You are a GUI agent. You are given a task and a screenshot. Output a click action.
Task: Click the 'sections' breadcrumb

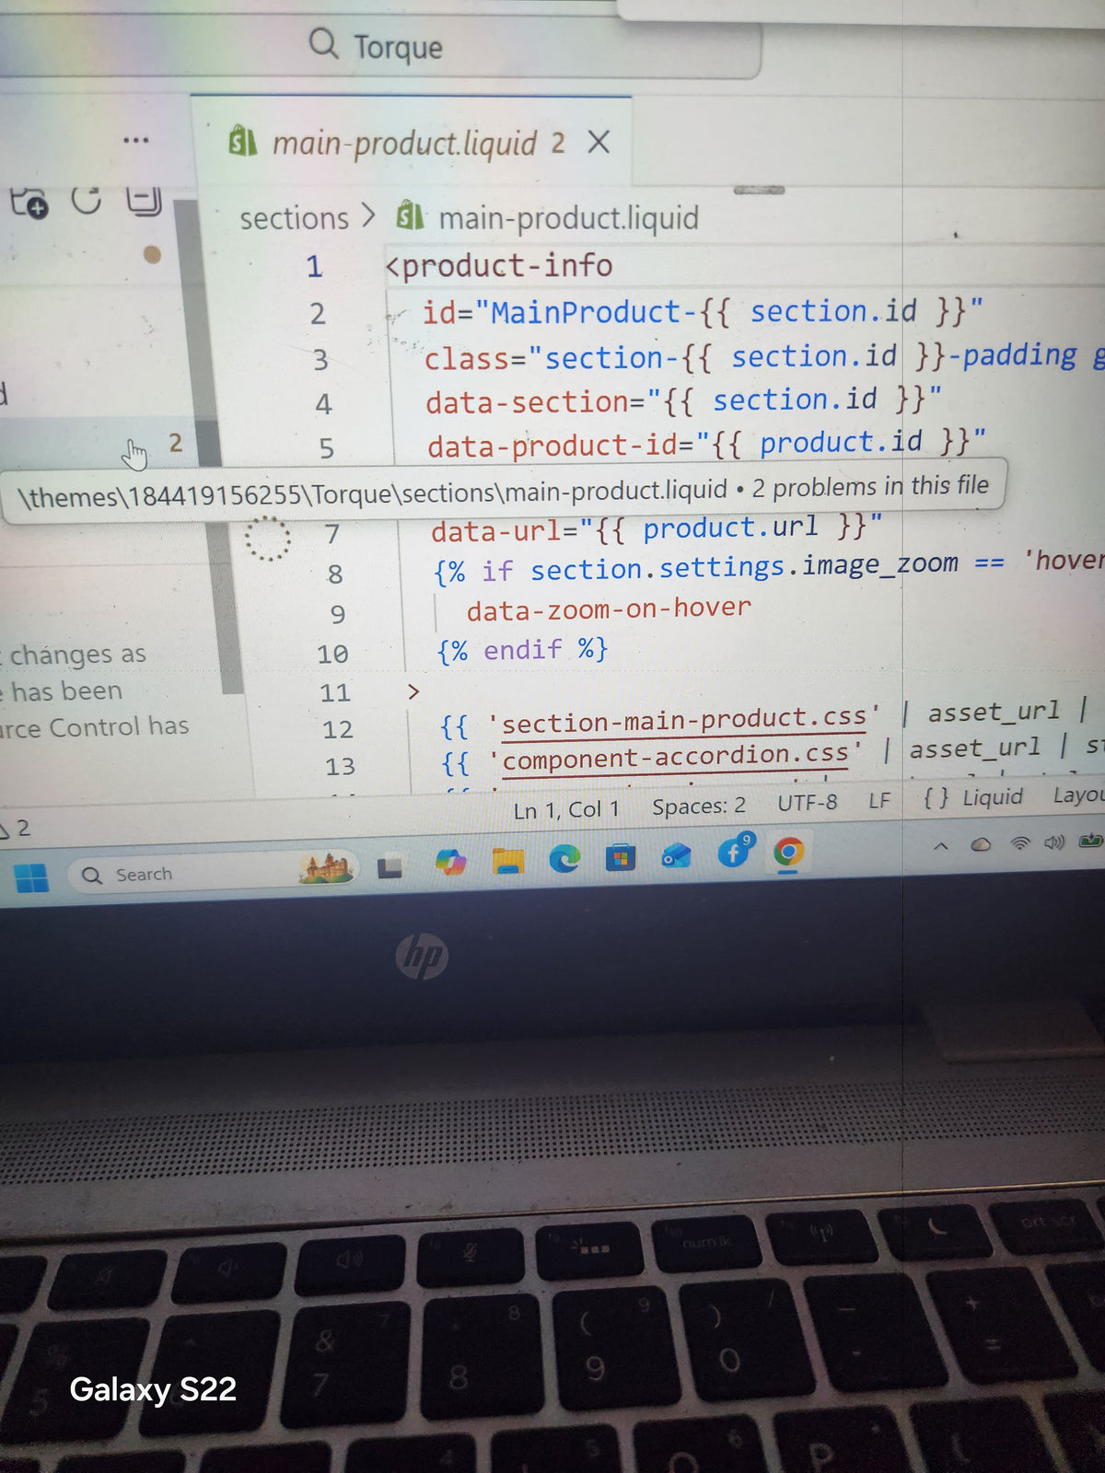point(295,219)
